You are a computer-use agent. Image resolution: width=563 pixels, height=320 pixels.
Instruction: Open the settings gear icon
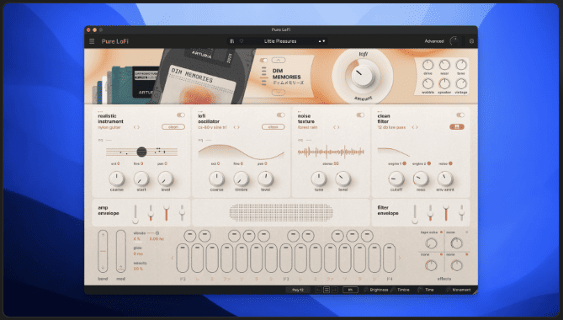pos(471,41)
